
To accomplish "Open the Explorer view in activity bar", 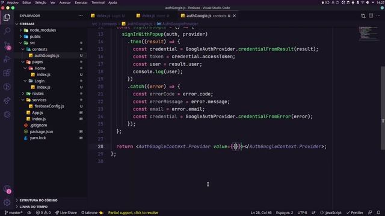I will [x=7, y=17].
